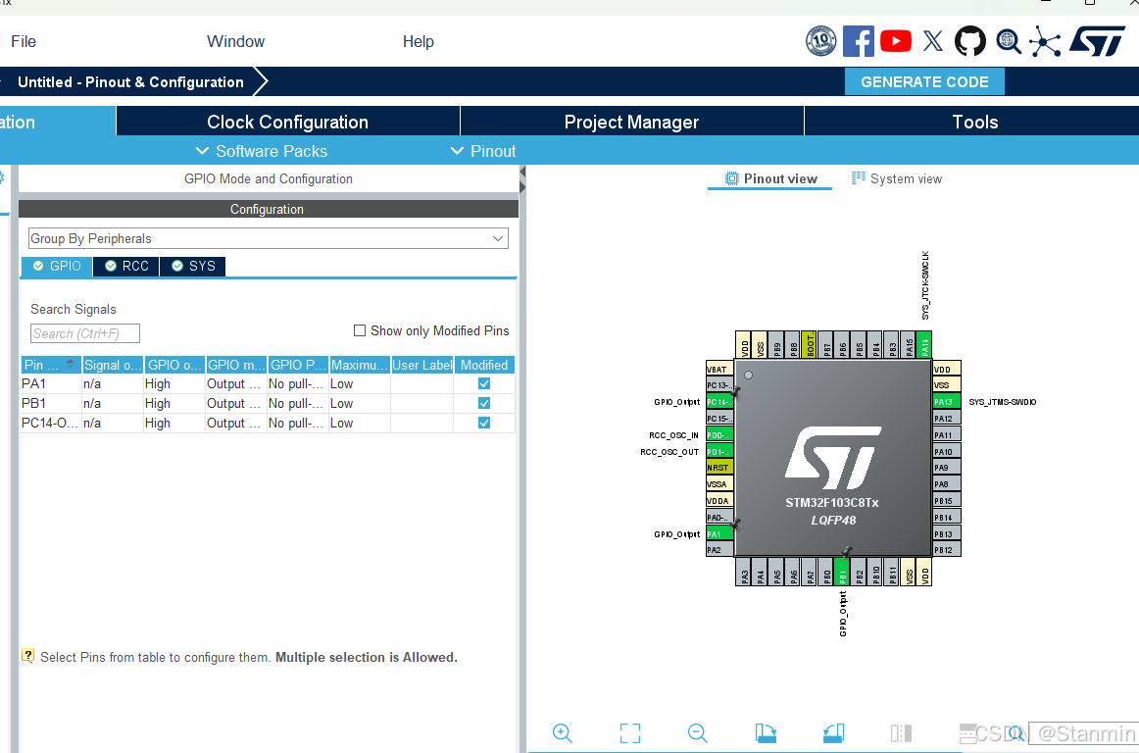Select the PB1 row in pin table
This screenshot has width=1139, height=753.
click(x=268, y=403)
